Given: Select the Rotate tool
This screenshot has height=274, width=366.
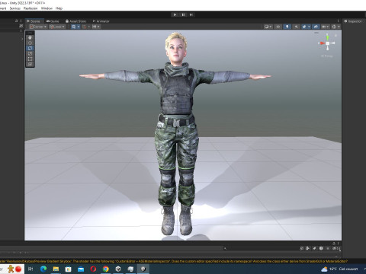Looking at the screenshot, I should tap(30, 48).
